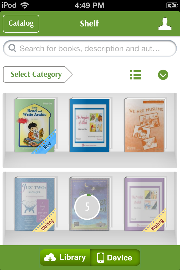
Task: Tap the green circular chevron-down icon
Action: 163,75
